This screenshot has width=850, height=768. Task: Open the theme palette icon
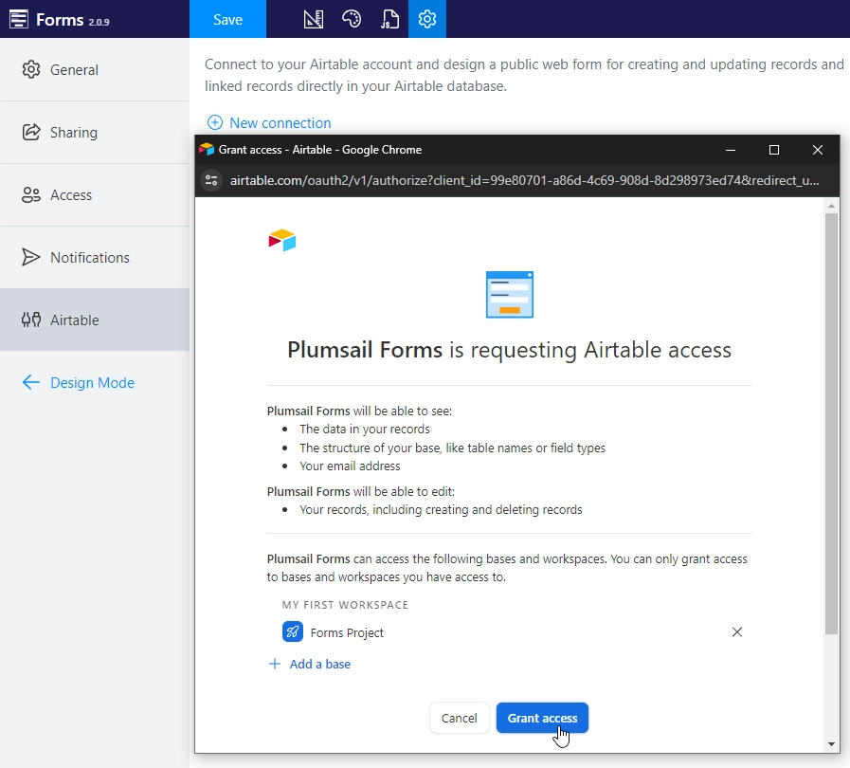(352, 19)
